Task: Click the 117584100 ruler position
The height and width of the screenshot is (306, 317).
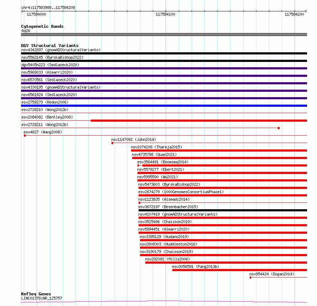Action: 165,14
